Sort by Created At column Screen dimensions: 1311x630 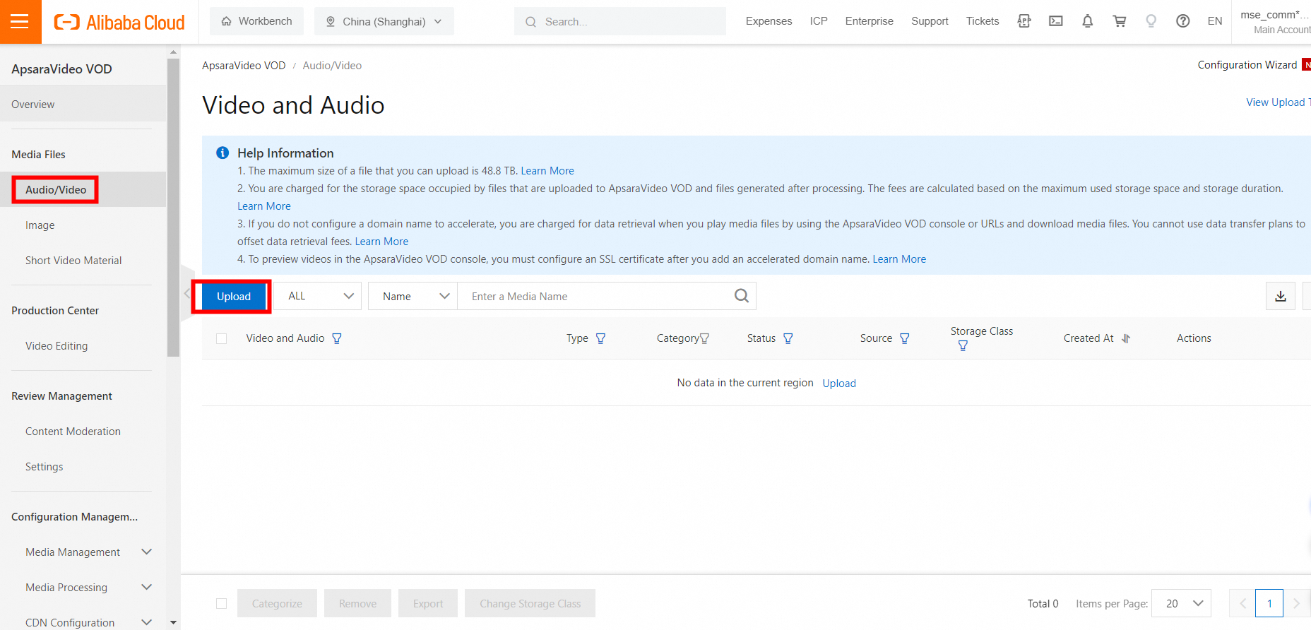1126,338
